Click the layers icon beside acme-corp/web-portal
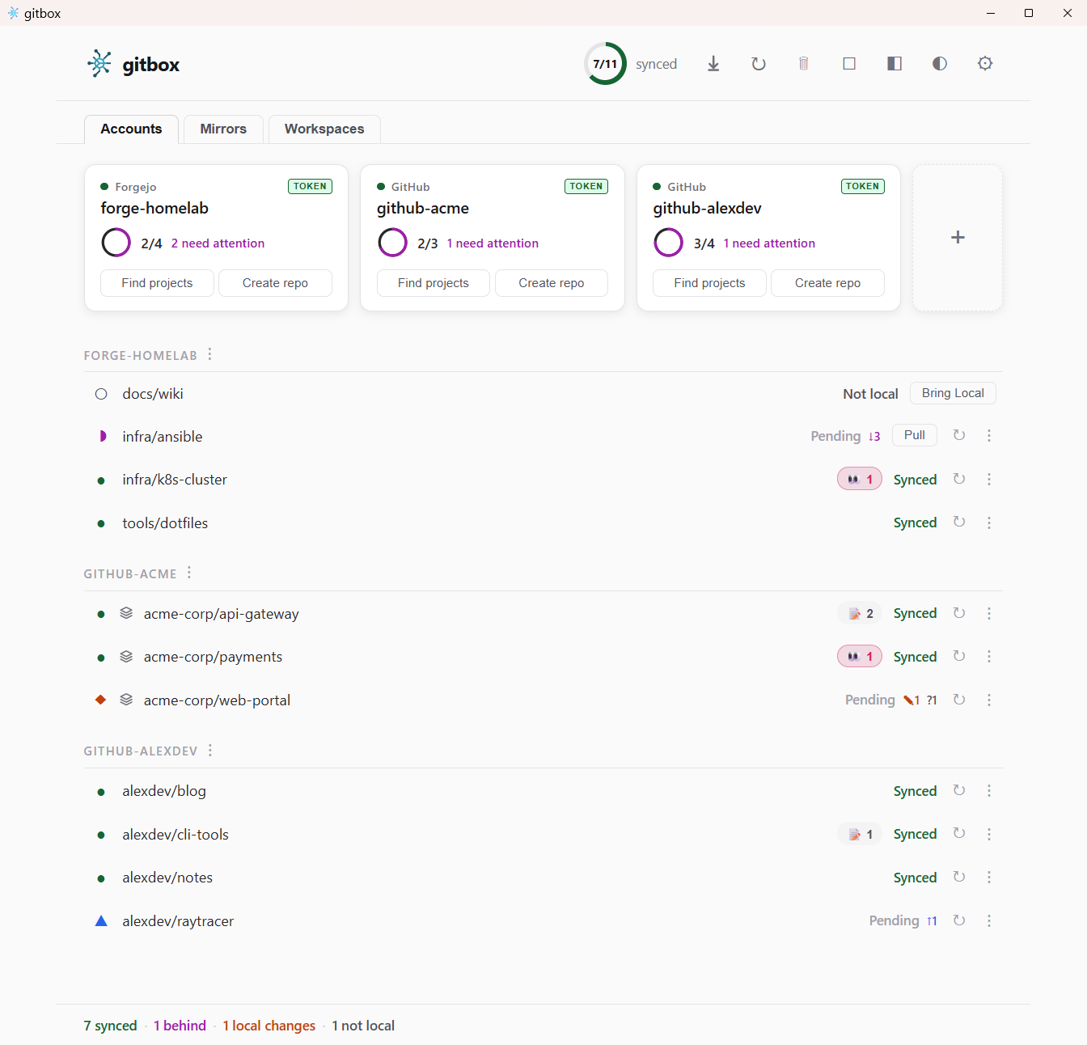The height and width of the screenshot is (1045, 1087). (126, 700)
